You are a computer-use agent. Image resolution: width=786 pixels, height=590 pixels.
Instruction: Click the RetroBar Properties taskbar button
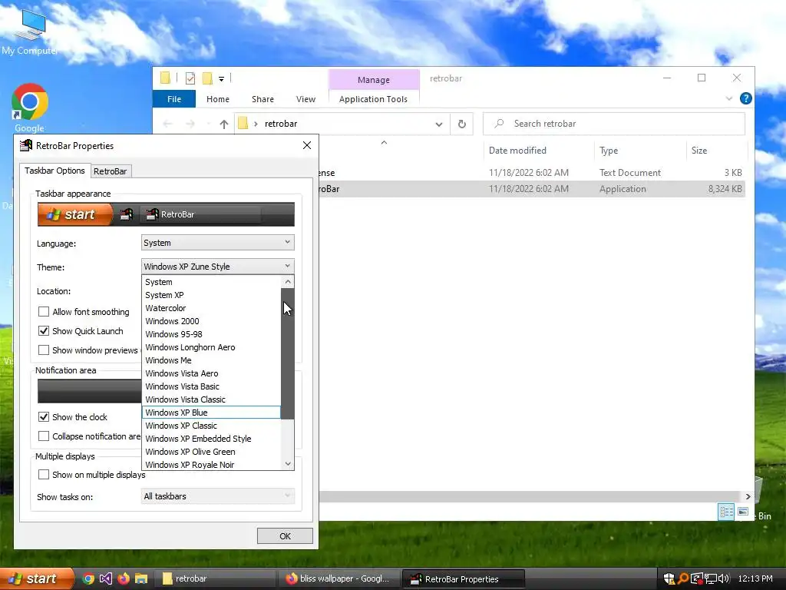464,579
